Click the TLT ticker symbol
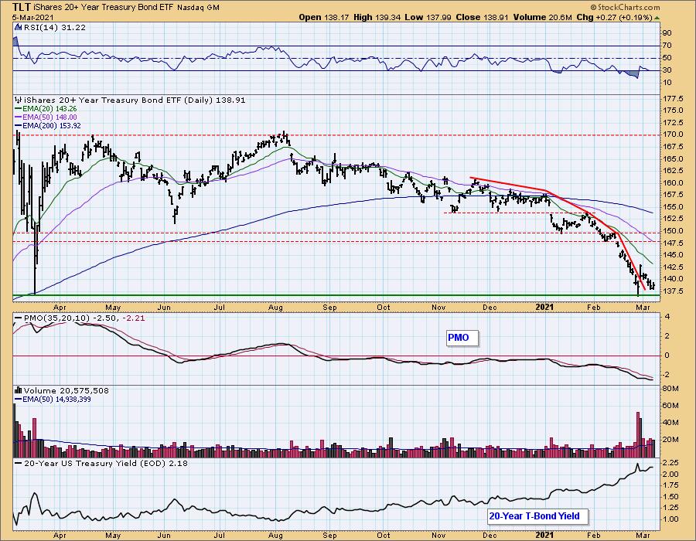Screen dimensions: 696x541 [x=22, y=7]
